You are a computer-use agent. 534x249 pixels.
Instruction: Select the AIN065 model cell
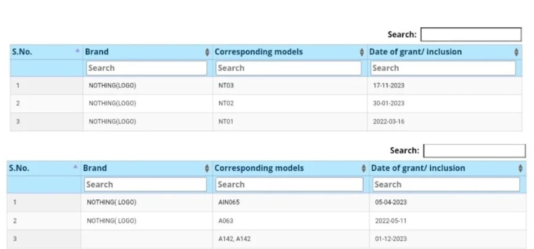click(x=291, y=202)
